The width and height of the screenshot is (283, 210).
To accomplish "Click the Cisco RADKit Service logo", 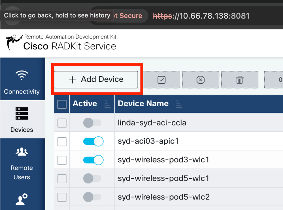I will pos(61,43).
